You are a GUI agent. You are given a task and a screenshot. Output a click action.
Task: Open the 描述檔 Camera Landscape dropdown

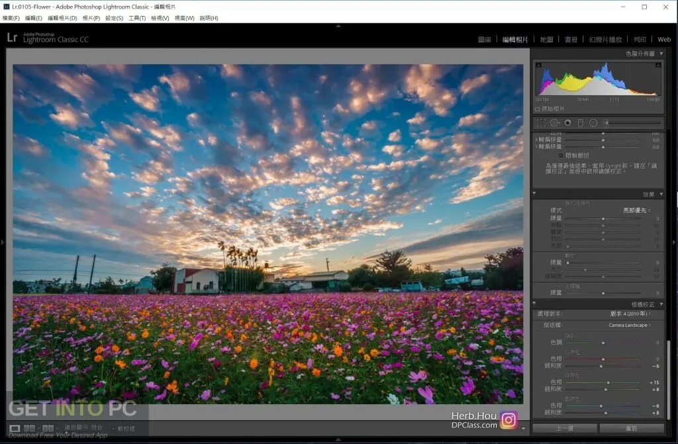pyautogui.click(x=630, y=325)
